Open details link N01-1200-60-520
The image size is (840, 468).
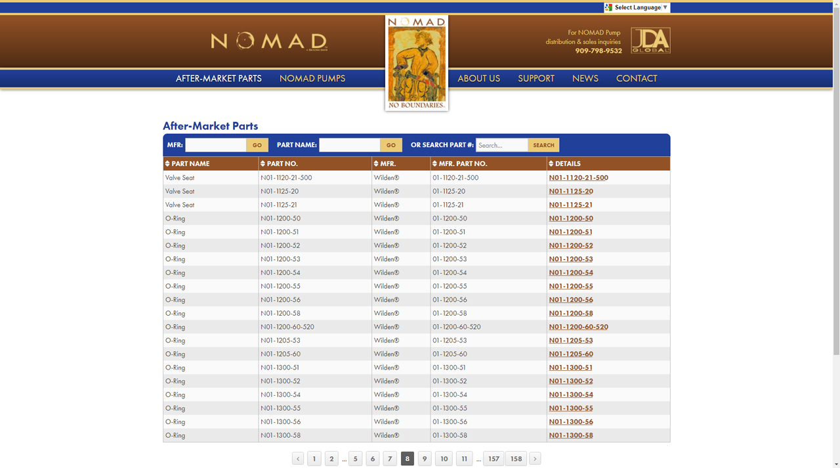point(578,327)
